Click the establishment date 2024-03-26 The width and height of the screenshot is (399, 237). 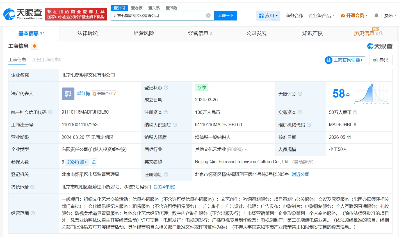click(x=206, y=100)
